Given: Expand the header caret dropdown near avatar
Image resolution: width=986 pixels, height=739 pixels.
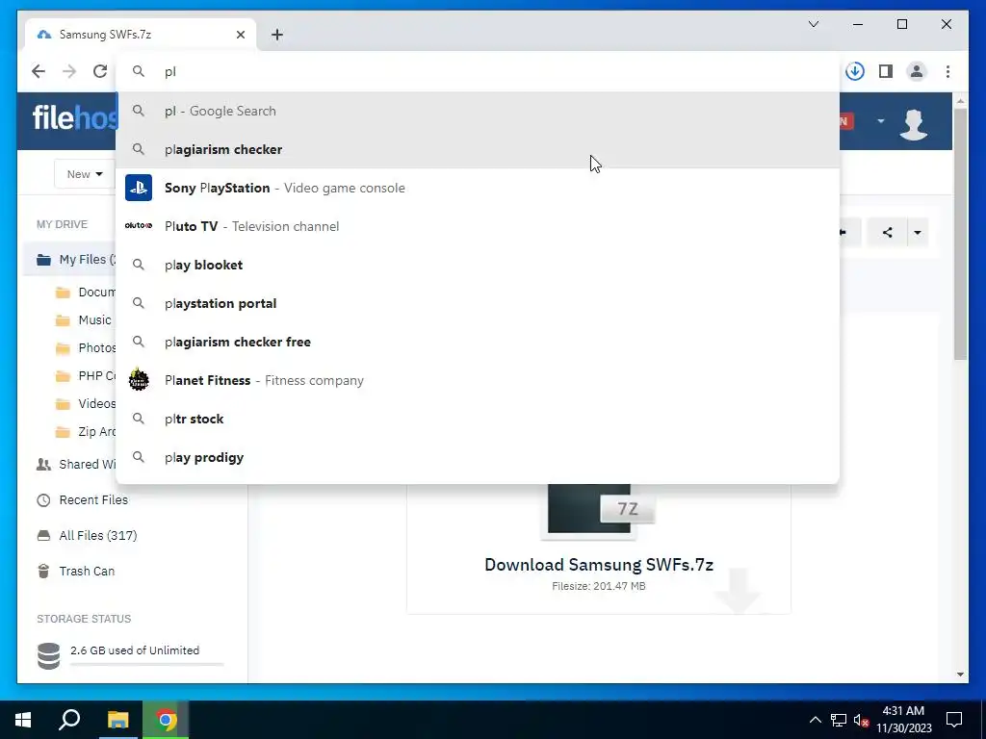Looking at the screenshot, I should click(x=881, y=120).
